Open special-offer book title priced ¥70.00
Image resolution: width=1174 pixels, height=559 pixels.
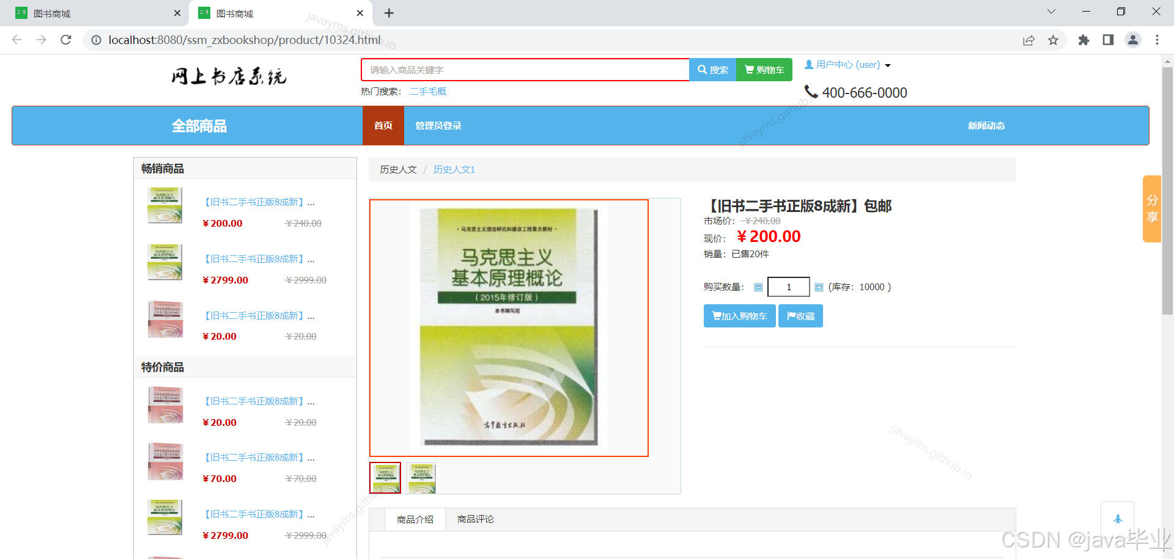pos(259,458)
